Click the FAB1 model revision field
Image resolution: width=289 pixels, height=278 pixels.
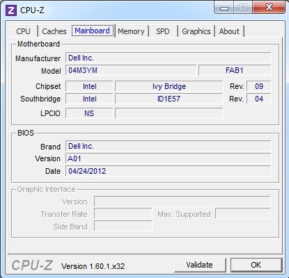(235, 70)
